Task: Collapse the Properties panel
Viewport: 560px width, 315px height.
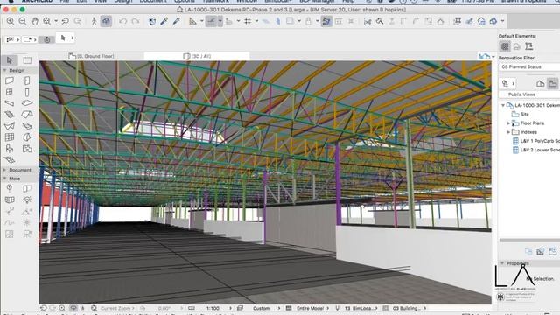Action: (502, 263)
